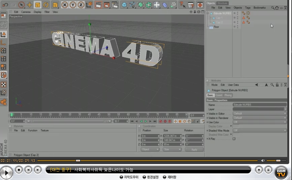The width and height of the screenshot is (292, 180).
Task: Open Use Color dropdown
Action: pyautogui.click(x=260, y=122)
